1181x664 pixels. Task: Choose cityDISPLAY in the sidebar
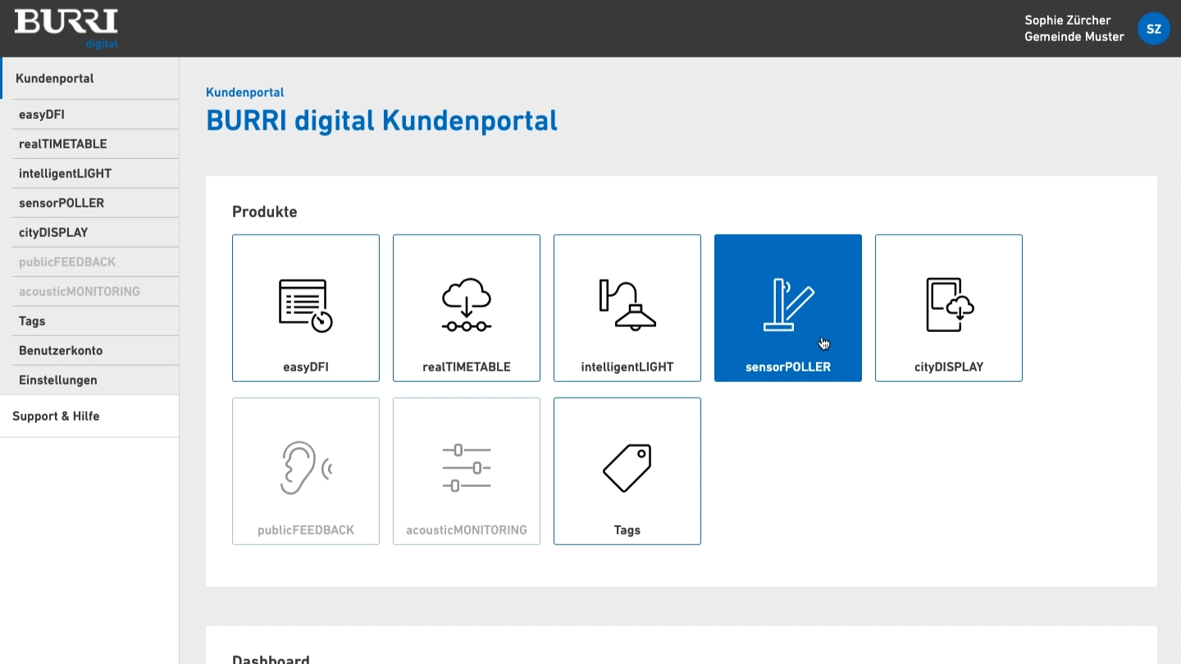53,233
